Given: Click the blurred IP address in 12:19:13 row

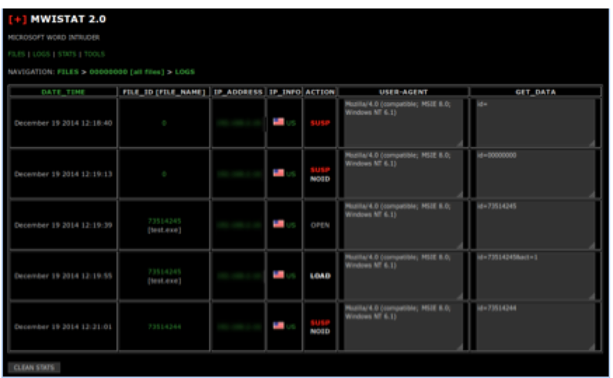Looking at the screenshot, I should point(239,174).
